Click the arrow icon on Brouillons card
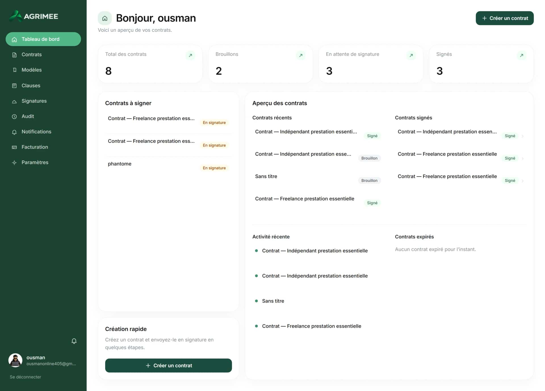The height and width of the screenshot is (391, 545). [x=301, y=55]
